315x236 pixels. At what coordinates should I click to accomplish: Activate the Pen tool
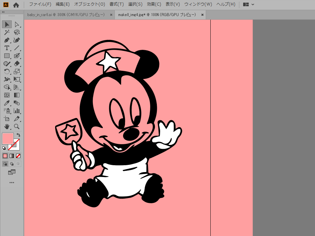(7, 40)
